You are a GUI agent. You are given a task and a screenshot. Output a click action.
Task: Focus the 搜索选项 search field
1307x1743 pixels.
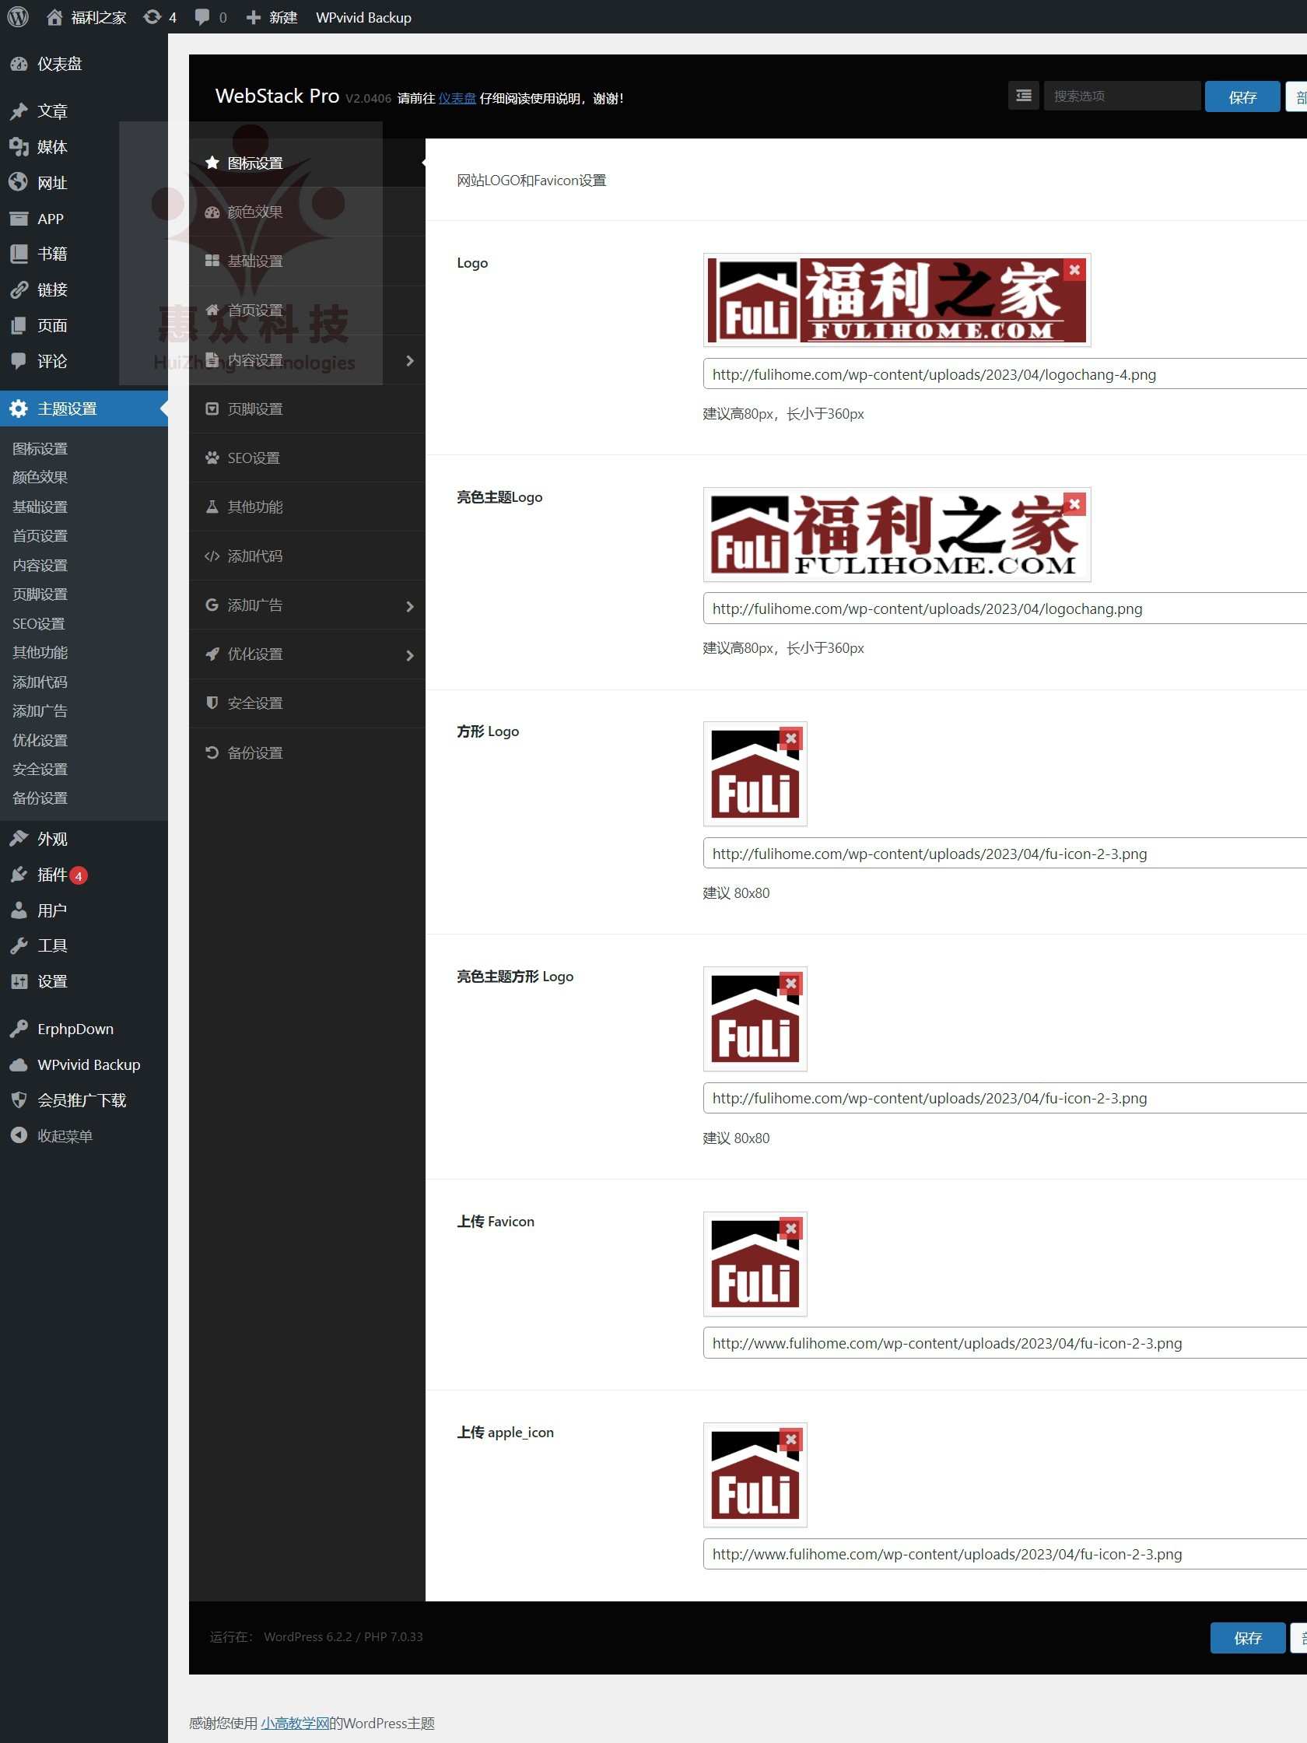(x=1122, y=96)
